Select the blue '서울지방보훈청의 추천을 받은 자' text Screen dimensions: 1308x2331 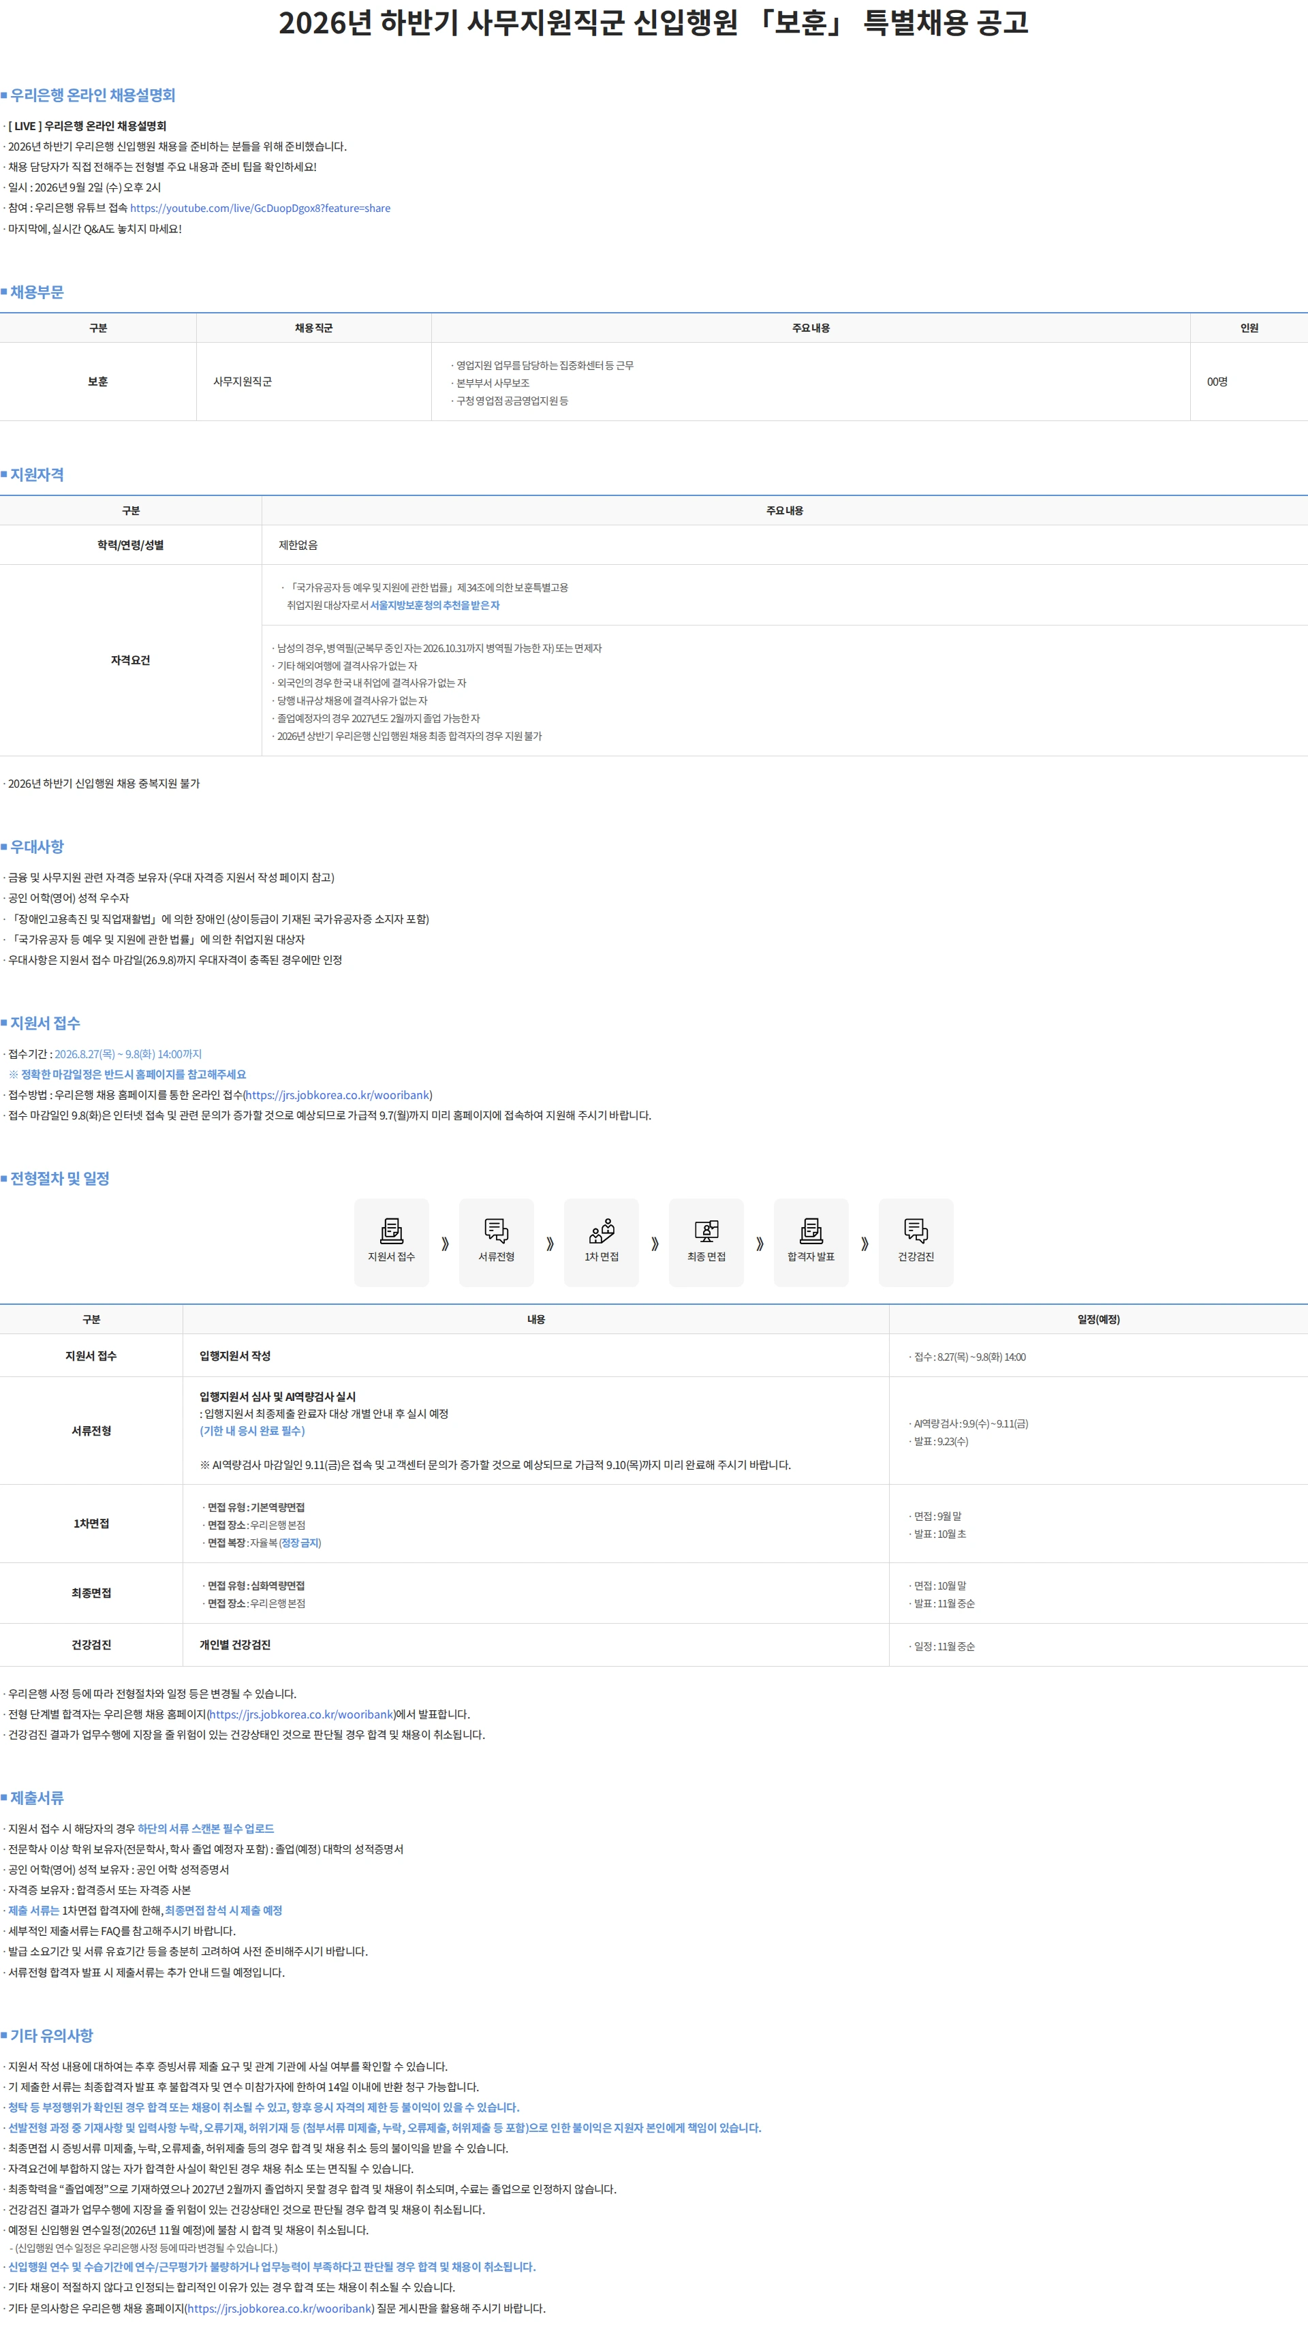435,605
